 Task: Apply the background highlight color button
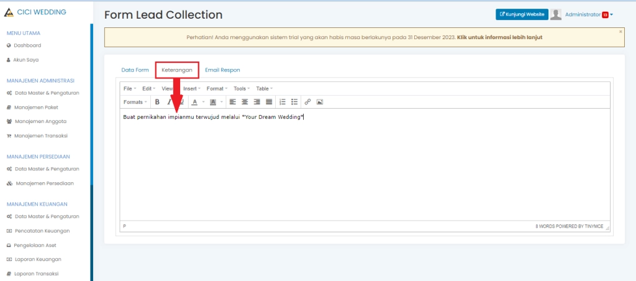(x=213, y=102)
